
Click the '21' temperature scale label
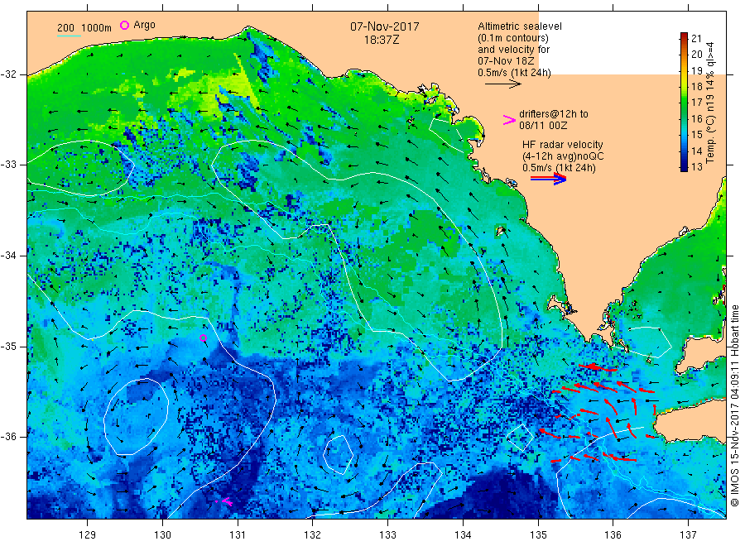[x=696, y=39]
